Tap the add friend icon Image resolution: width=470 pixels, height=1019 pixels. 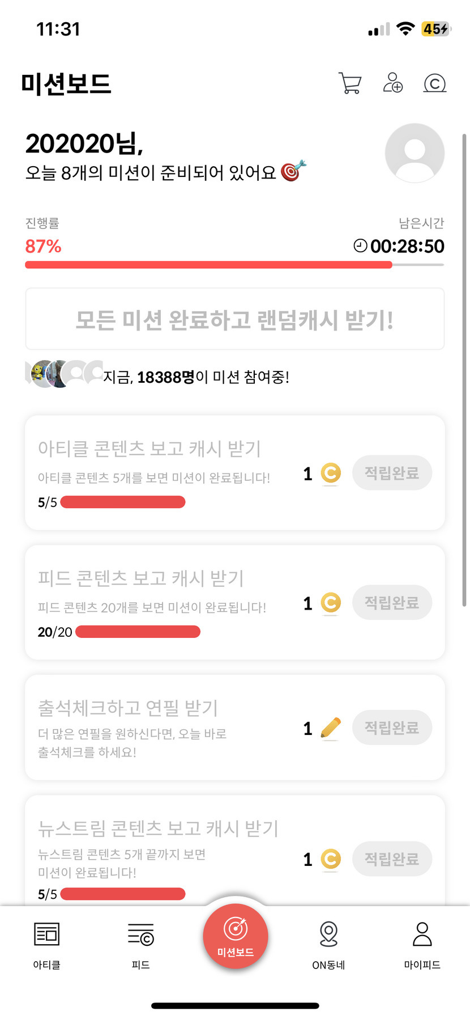[x=392, y=83]
